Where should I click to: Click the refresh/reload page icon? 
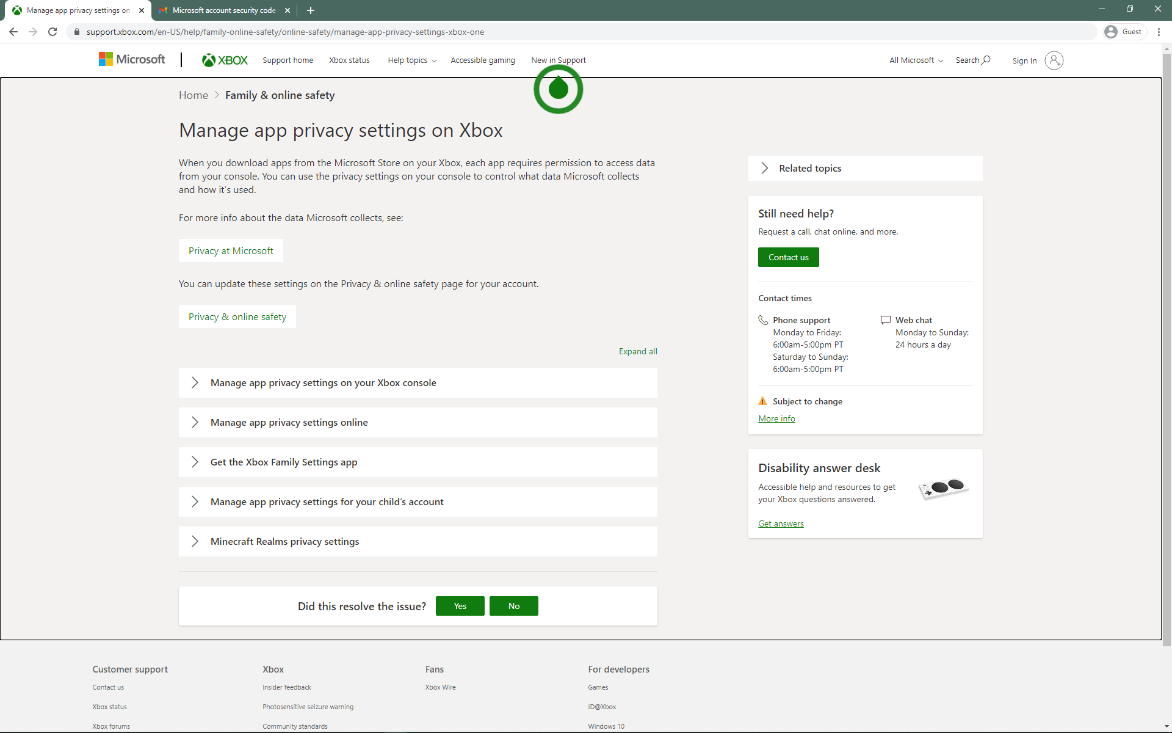[51, 31]
